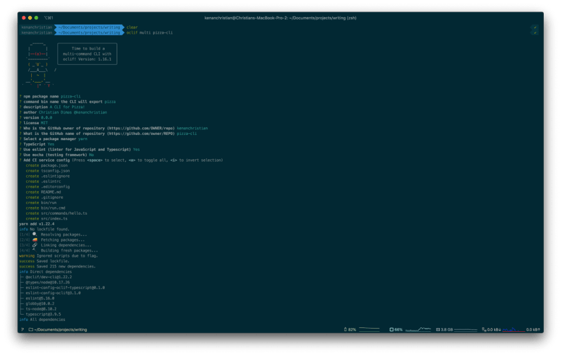Click the 'yarn add v1.22.4' line

[37, 224]
